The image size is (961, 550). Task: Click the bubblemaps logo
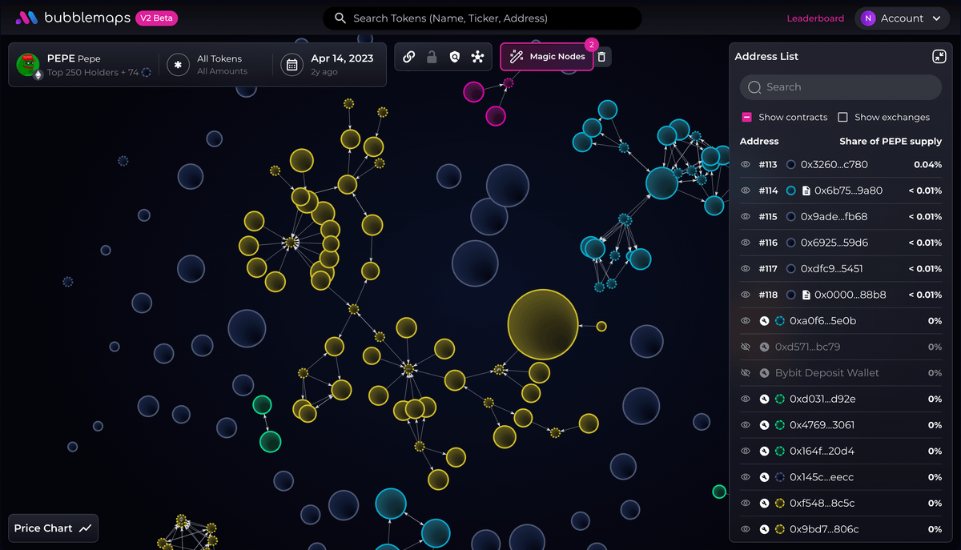click(72, 18)
